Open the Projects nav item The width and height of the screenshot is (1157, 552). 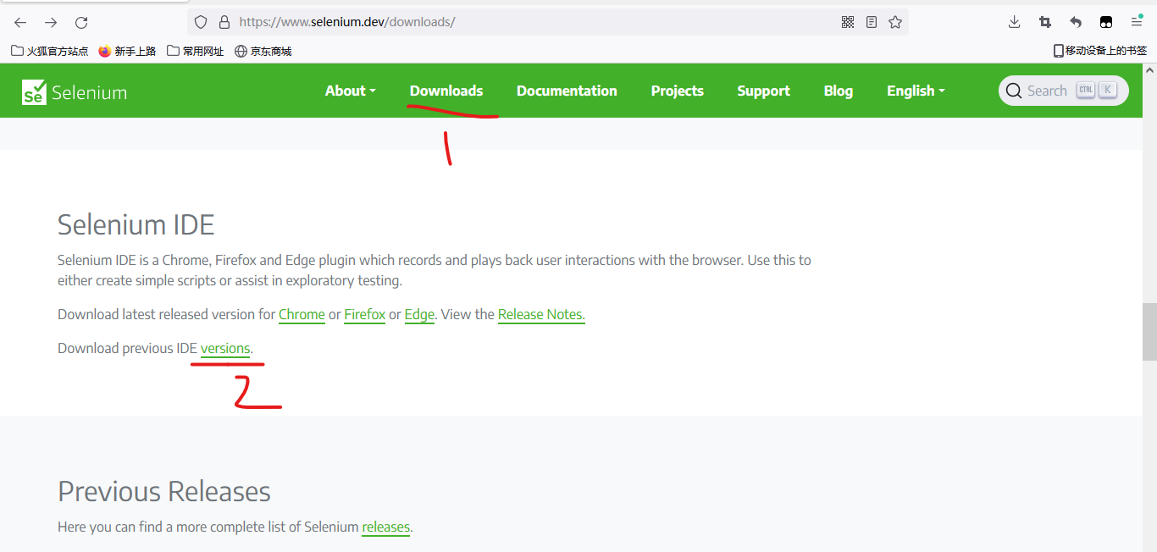[677, 91]
